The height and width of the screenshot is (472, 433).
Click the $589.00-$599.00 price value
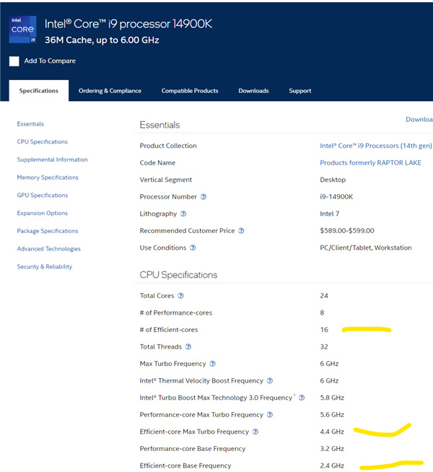[347, 231]
